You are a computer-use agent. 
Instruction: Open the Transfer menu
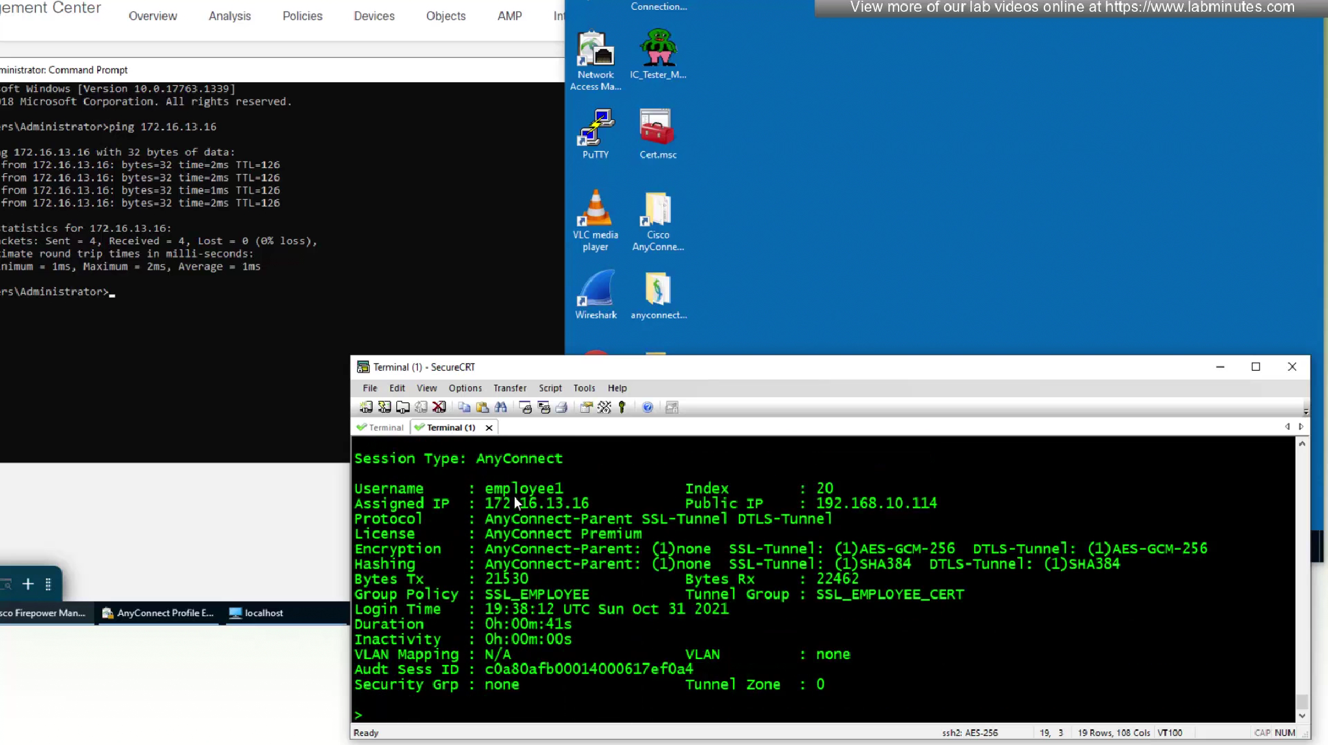pyautogui.click(x=510, y=388)
